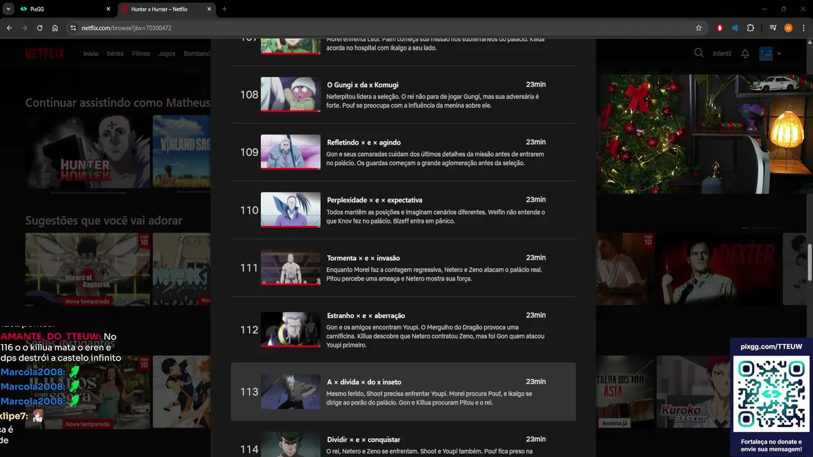Viewport: 813px width, 457px height.
Task: Open the Filmes menu item
Action: (x=141, y=54)
